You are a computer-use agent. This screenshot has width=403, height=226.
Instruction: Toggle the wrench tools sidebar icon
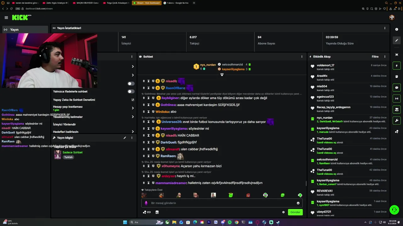pyautogui.click(x=397, y=121)
